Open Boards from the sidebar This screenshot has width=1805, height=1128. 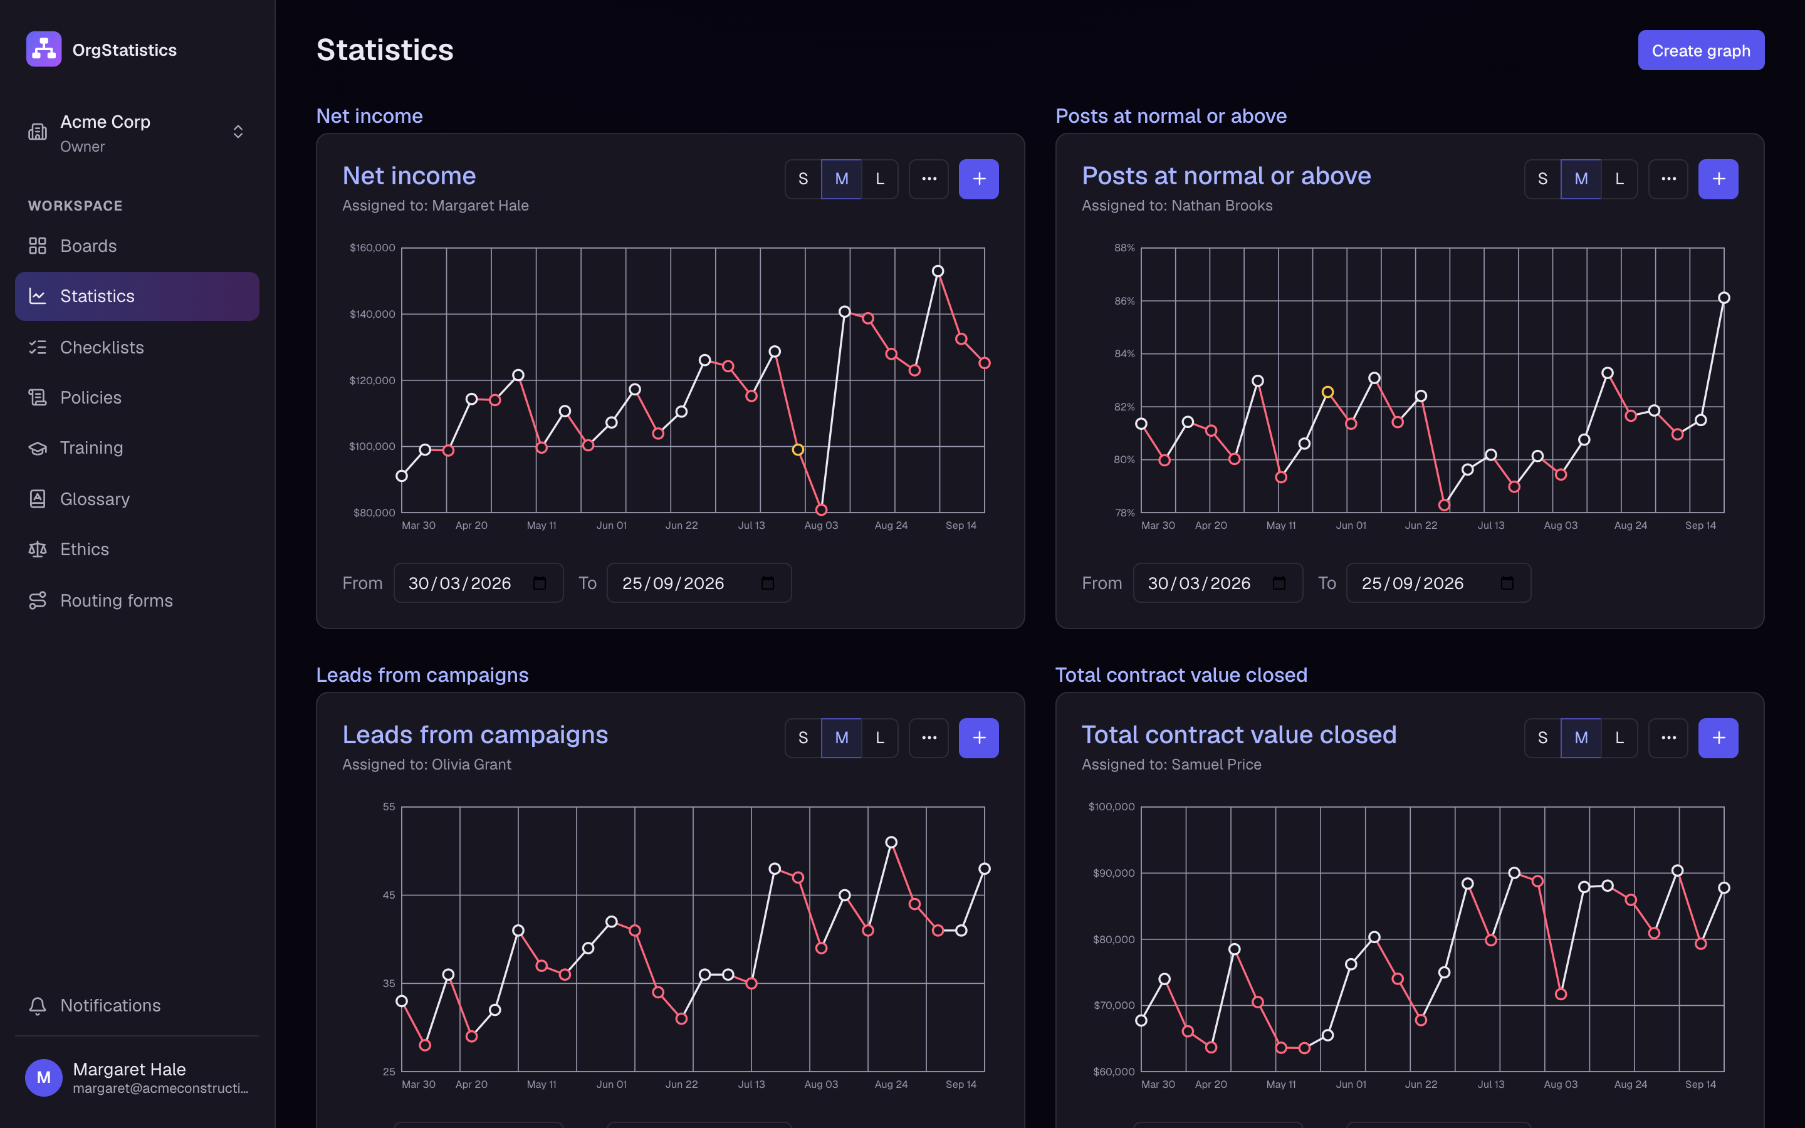click(x=137, y=246)
